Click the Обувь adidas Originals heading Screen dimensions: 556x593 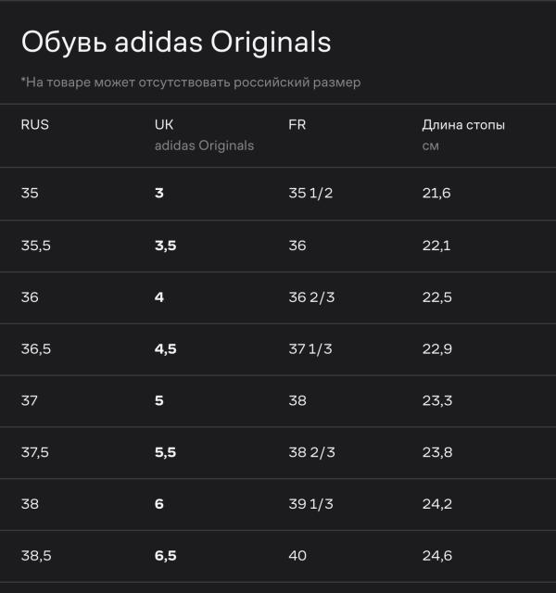pos(176,42)
